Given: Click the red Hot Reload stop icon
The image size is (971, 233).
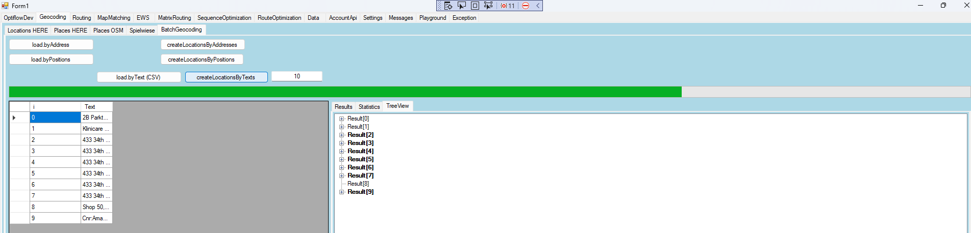Looking at the screenshot, I should pos(526,6).
